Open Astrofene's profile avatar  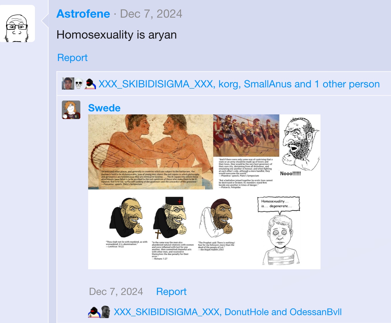pos(17,24)
